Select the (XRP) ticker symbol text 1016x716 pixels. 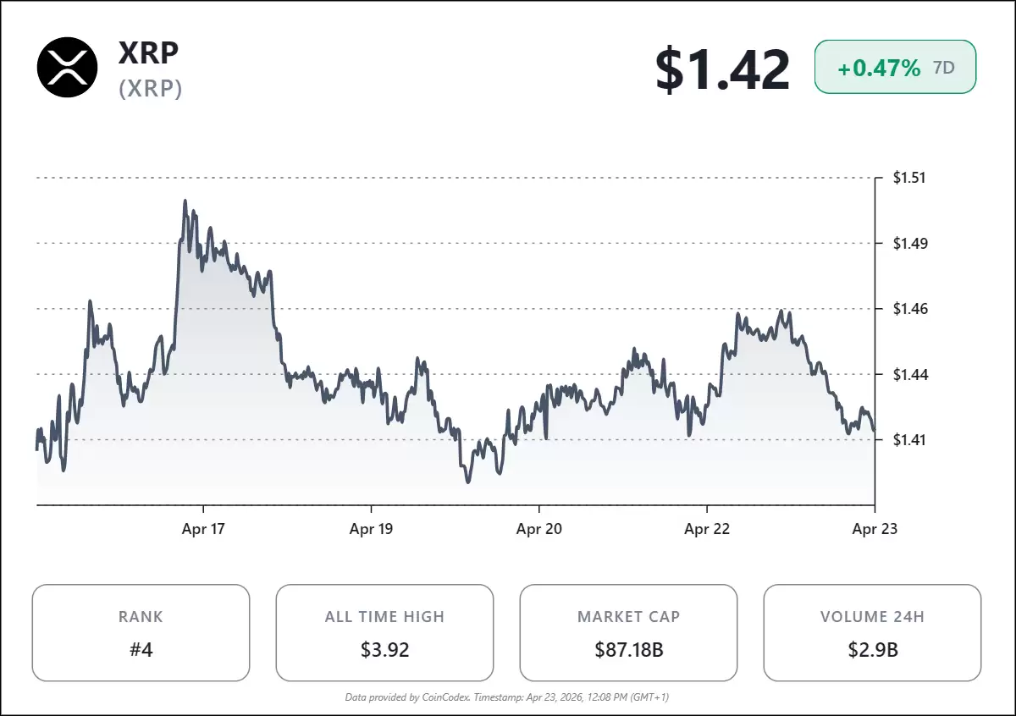[x=151, y=88]
